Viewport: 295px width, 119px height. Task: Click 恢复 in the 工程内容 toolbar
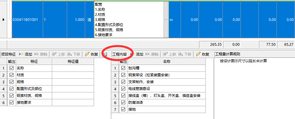(203, 54)
